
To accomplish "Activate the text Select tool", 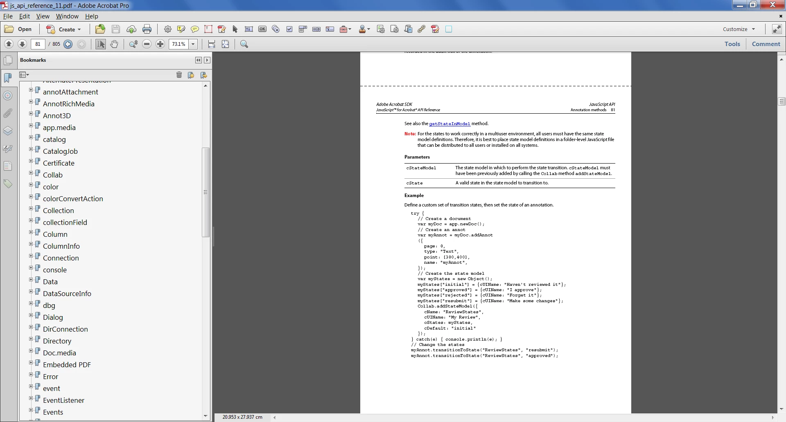I will (x=100, y=44).
